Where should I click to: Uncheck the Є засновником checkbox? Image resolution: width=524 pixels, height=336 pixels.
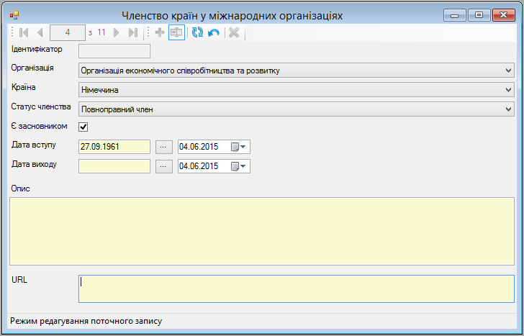(83, 127)
